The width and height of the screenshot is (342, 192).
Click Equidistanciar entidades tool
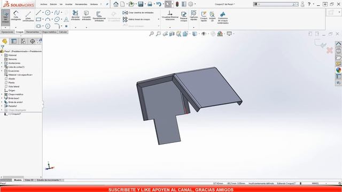pyautogui.click(x=99, y=17)
